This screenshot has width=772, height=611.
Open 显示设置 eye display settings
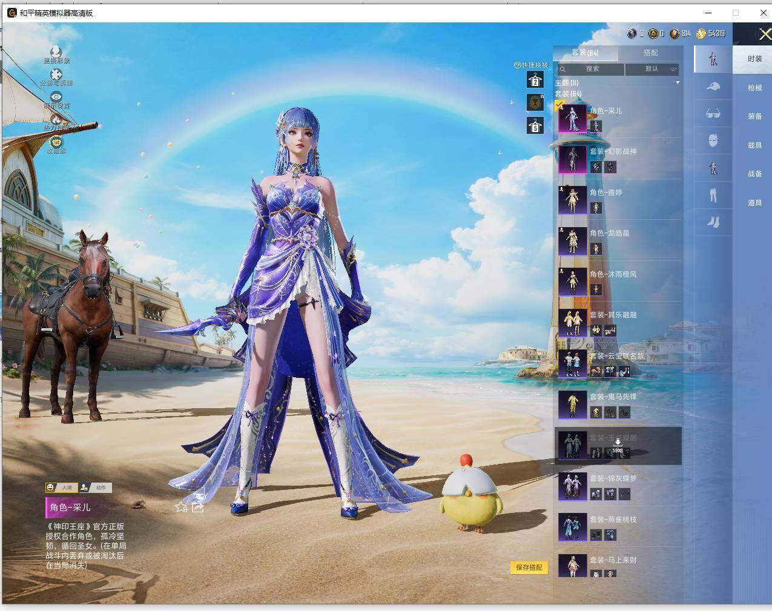56,97
